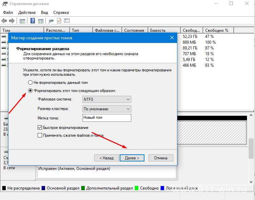Toggle the action pane toolbar icon
Screen dimensions: 255x200
(40, 21)
